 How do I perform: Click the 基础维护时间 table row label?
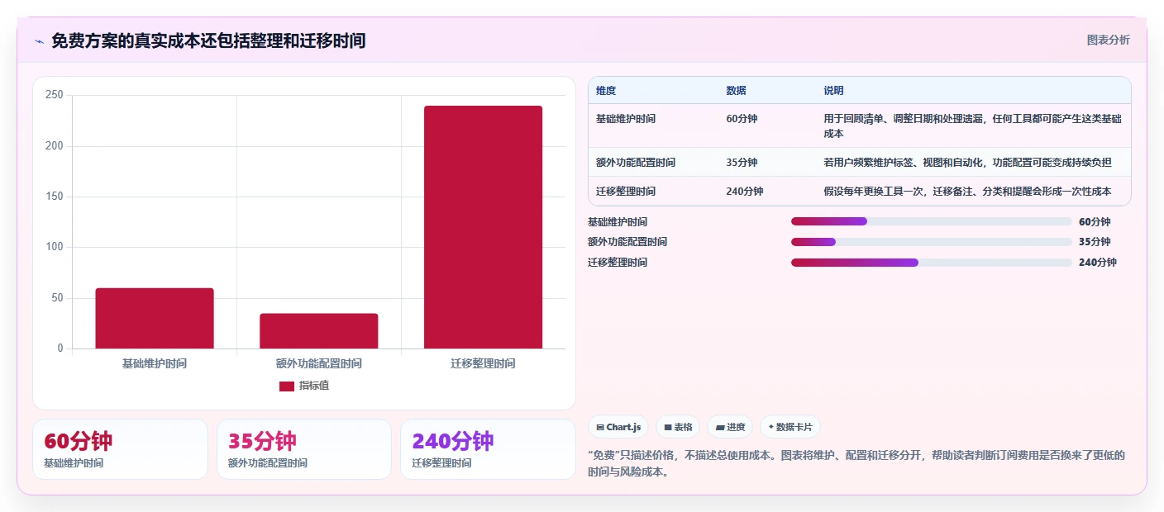626,119
